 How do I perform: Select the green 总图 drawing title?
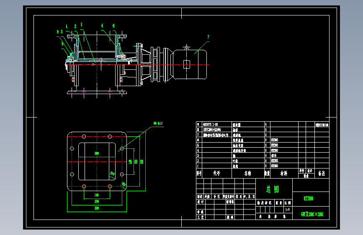pos(273,189)
